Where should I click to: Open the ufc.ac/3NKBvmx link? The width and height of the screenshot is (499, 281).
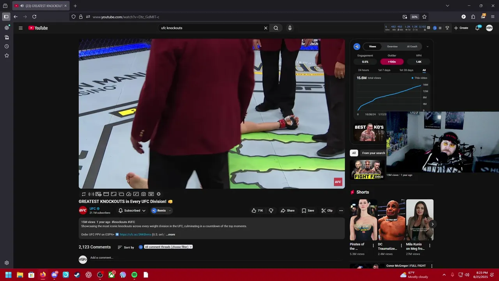pyautogui.click(x=135, y=235)
